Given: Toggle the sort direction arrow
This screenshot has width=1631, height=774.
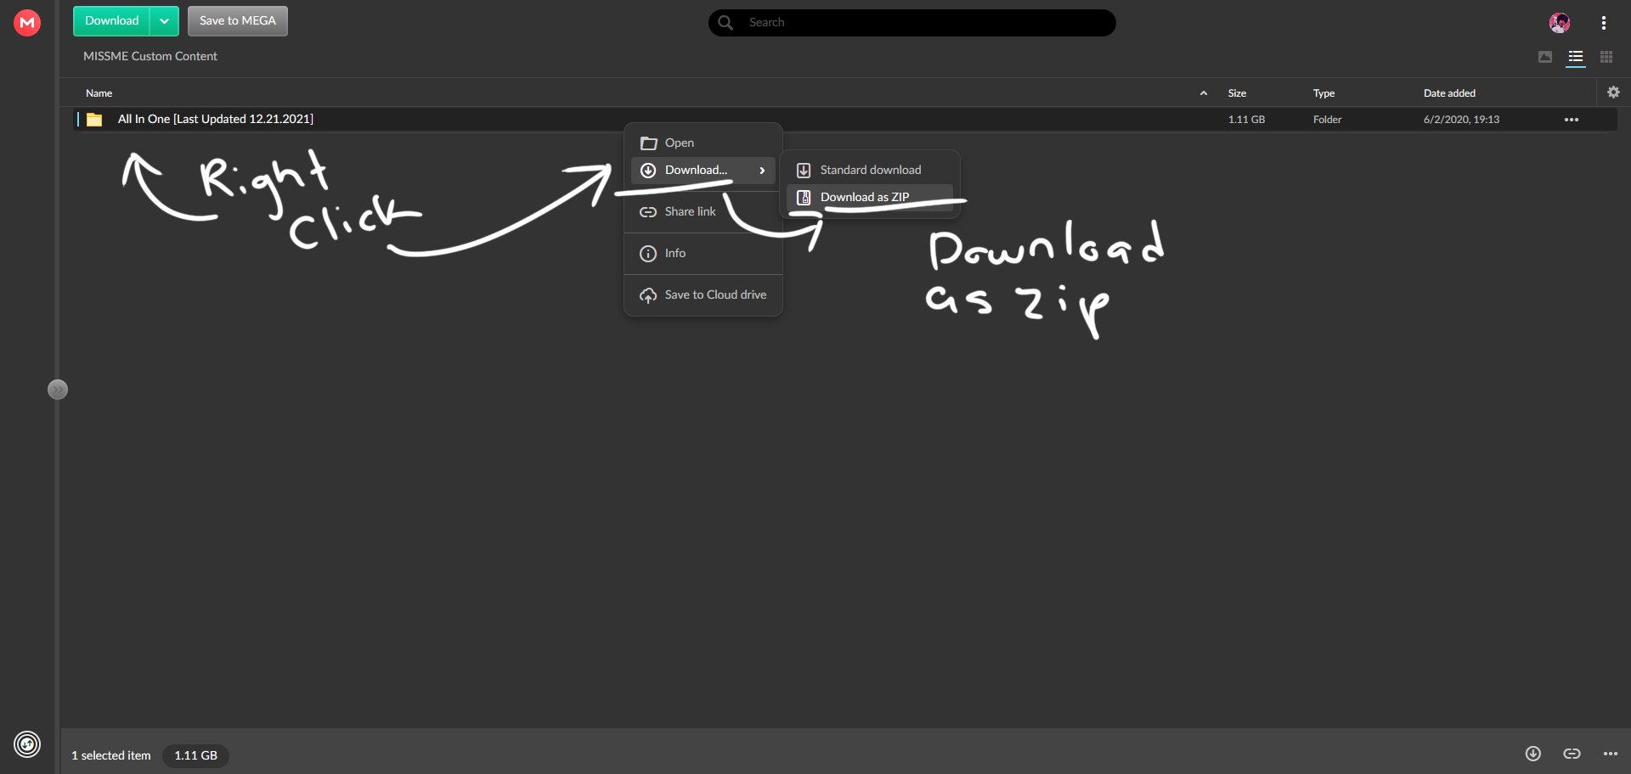Looking at the screenshot, I should 1204,93.
